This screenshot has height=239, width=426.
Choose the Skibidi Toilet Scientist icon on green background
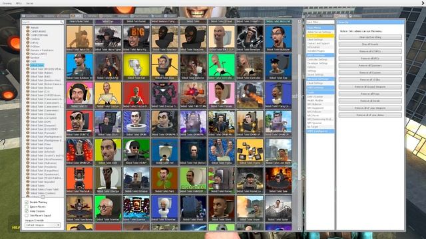pyautogui.click(x=108, y=208)
